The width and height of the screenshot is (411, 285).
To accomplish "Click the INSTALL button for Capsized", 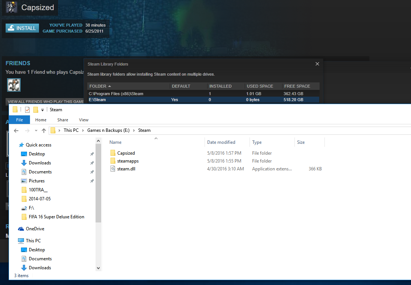I will [22, 28].
